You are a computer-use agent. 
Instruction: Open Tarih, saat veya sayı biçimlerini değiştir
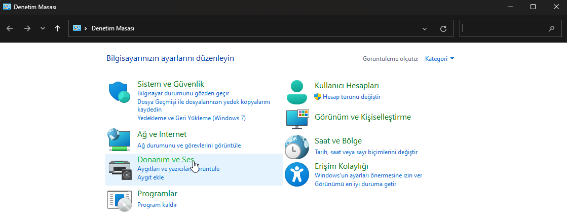tap(366, 152)
